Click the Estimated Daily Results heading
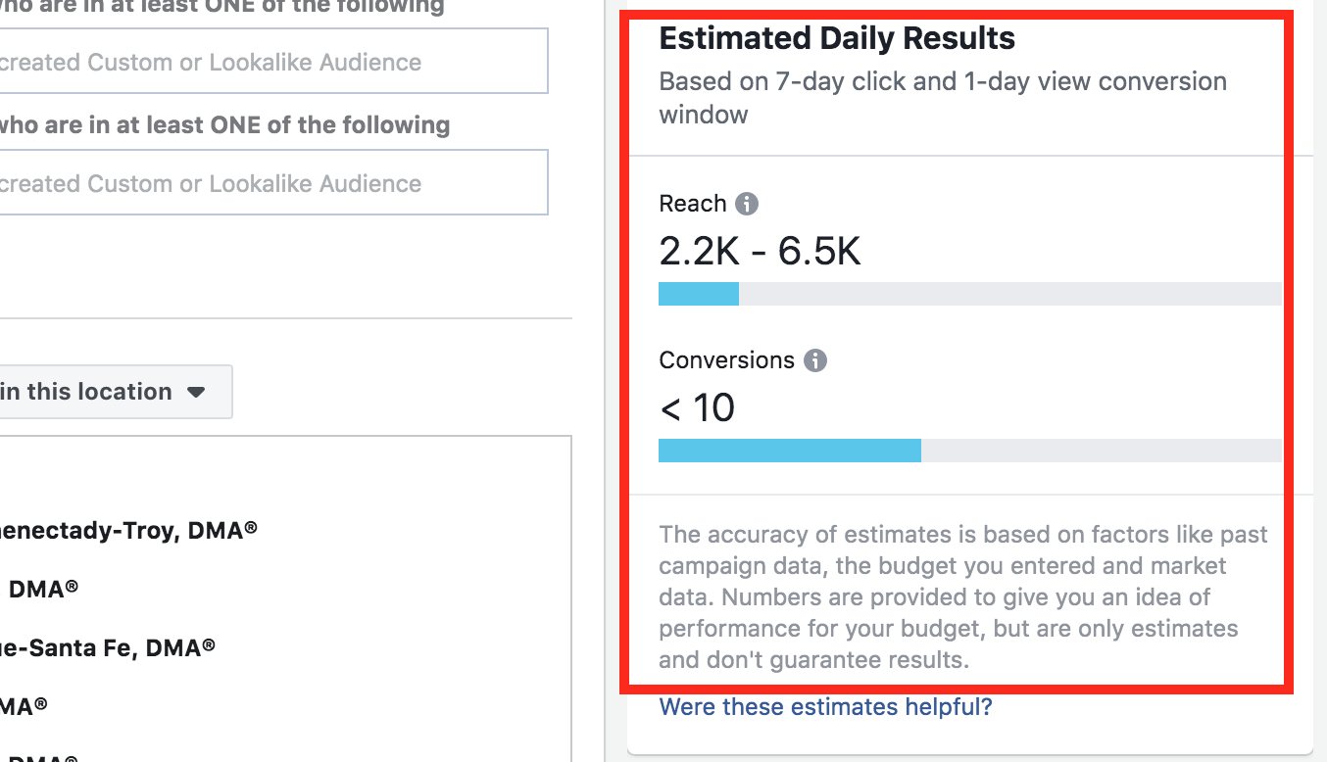The image size is (1327, 762). [x=837, y=39]
